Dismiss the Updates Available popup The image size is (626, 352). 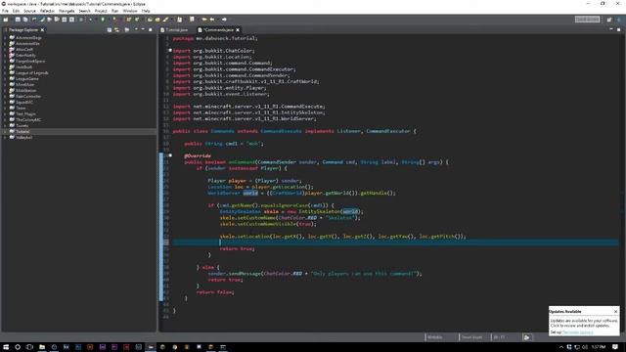tap(615, 311)
